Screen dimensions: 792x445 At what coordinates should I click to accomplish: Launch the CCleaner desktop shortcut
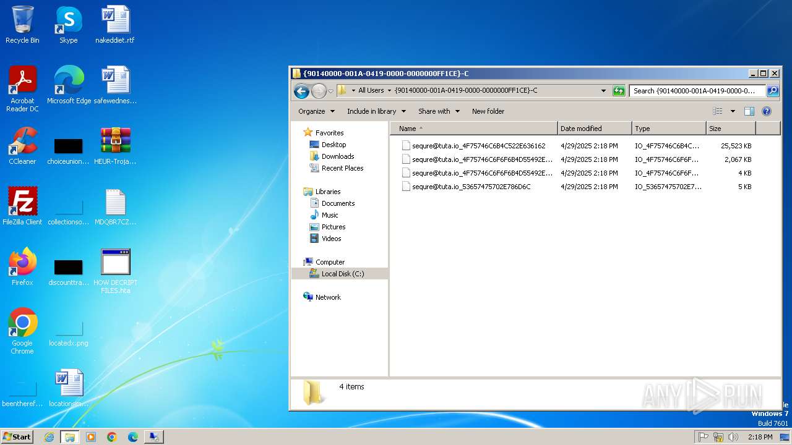pyautogui.click(x=22, y=146)
